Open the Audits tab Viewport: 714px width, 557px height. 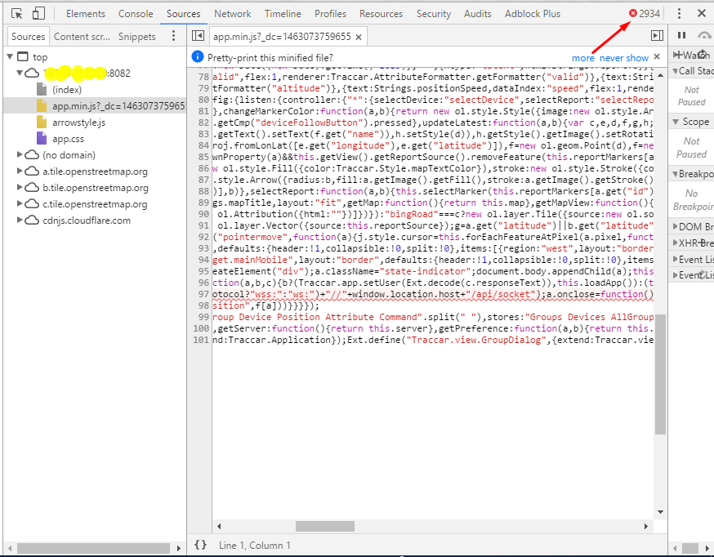coord(478,14)
